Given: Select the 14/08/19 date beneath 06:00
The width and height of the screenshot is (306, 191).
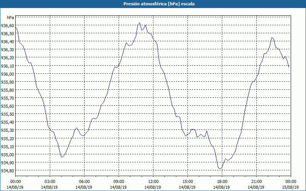Looking at the screenshot, I should click(x=84, y=187).
